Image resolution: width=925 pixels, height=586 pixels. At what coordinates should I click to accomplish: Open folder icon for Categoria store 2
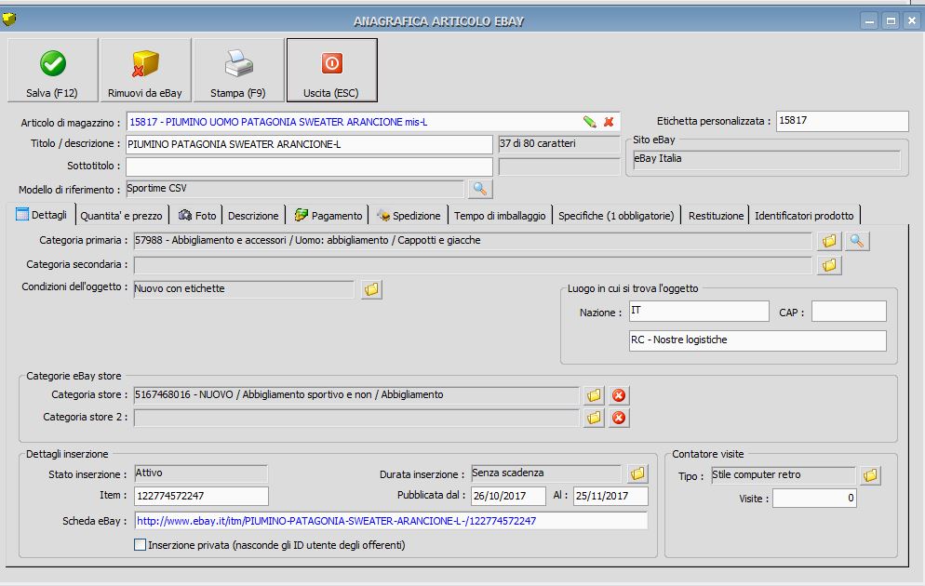click(594, 418)
